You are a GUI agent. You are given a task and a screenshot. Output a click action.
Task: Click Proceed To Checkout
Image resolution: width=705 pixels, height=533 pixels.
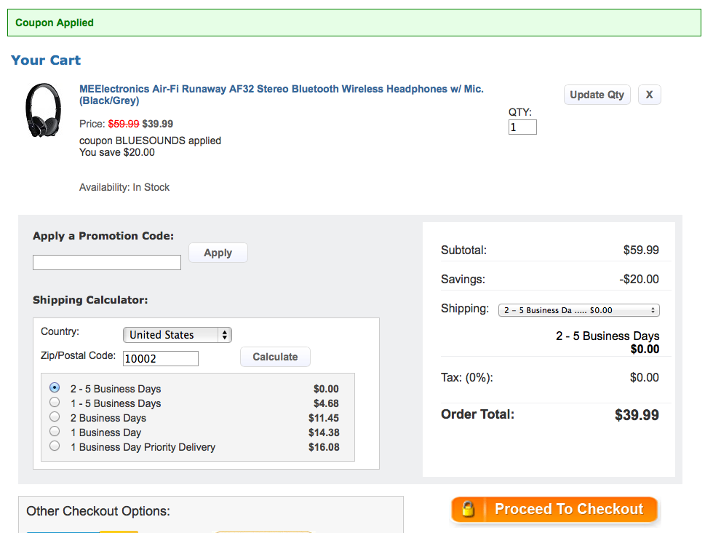[554, 510]
